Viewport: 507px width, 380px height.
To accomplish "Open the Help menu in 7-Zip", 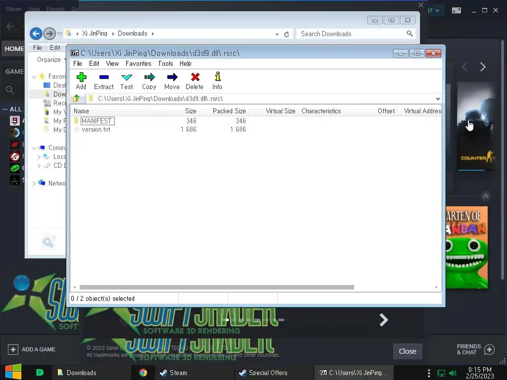I will point(186,64).
